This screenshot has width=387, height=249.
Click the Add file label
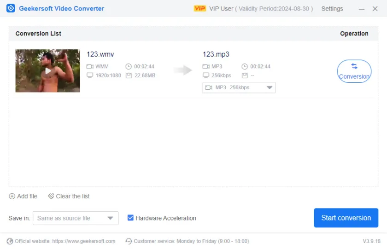tap(27, 196)
